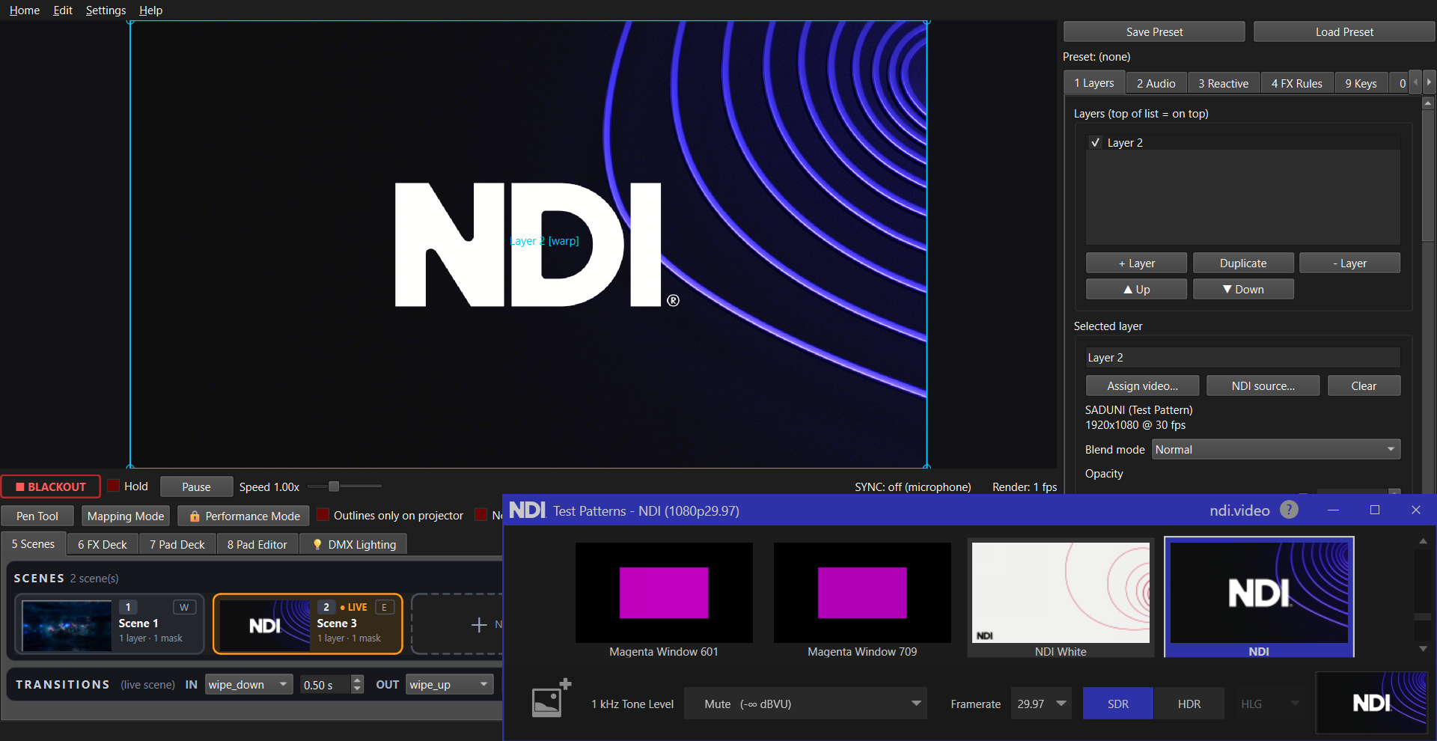1437x741 pixels.
Task: Click the NDI logo preview at bottom right
Action: pos(1371,702)
